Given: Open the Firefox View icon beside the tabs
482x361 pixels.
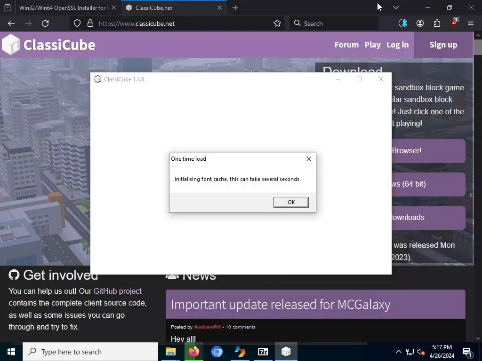Looking at the screenshot, I should (x=8, y=8).
